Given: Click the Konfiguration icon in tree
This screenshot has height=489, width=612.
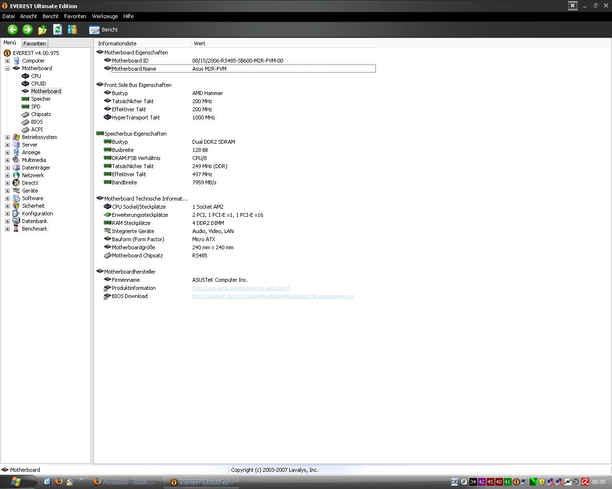Looking at the screenshot, I should click(16, 213).
